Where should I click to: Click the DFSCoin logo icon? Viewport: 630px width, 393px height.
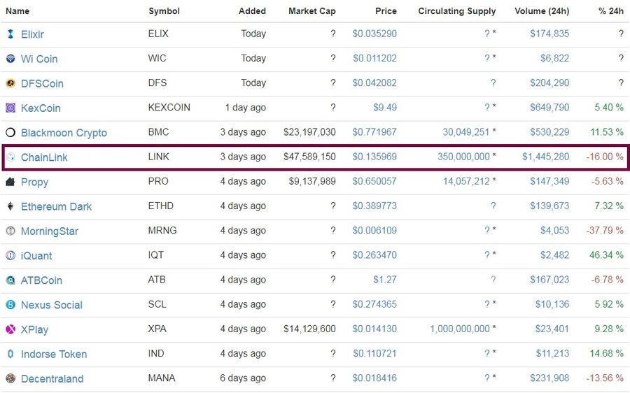(x=10, y=83)
